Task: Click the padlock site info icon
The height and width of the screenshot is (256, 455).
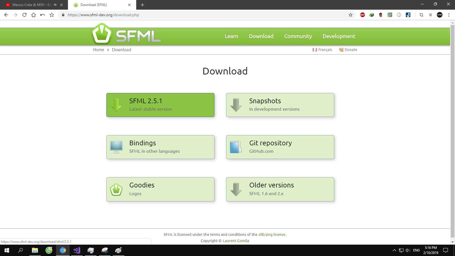Action: [x=63, y=15]
